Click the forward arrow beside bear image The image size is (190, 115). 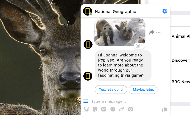click(151, 32)
